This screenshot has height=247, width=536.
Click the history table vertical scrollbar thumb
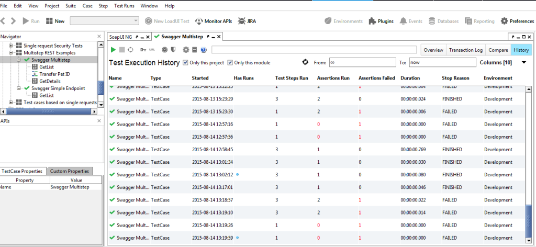(x=529, y=222)
